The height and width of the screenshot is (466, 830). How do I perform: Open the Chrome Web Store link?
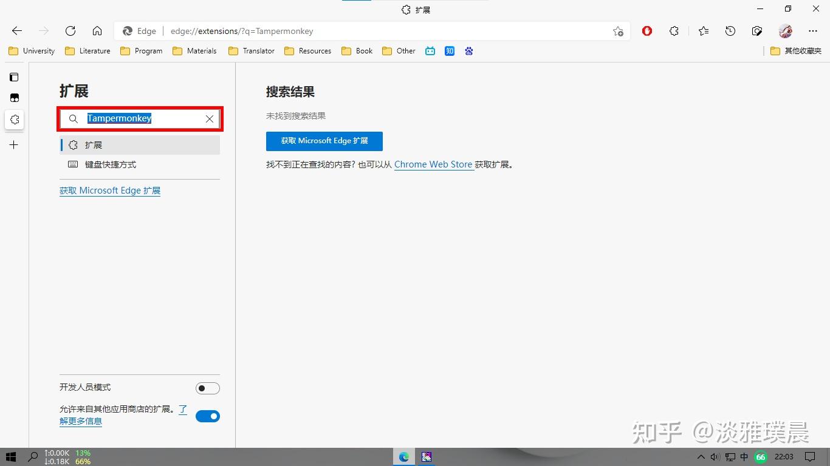[433, 164]
